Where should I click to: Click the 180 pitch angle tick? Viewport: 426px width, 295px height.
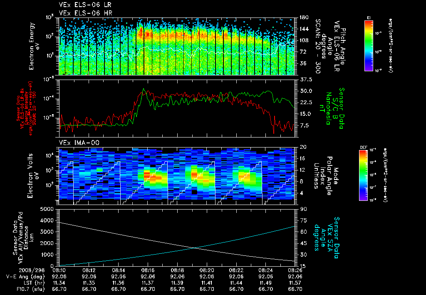point(304,17)
